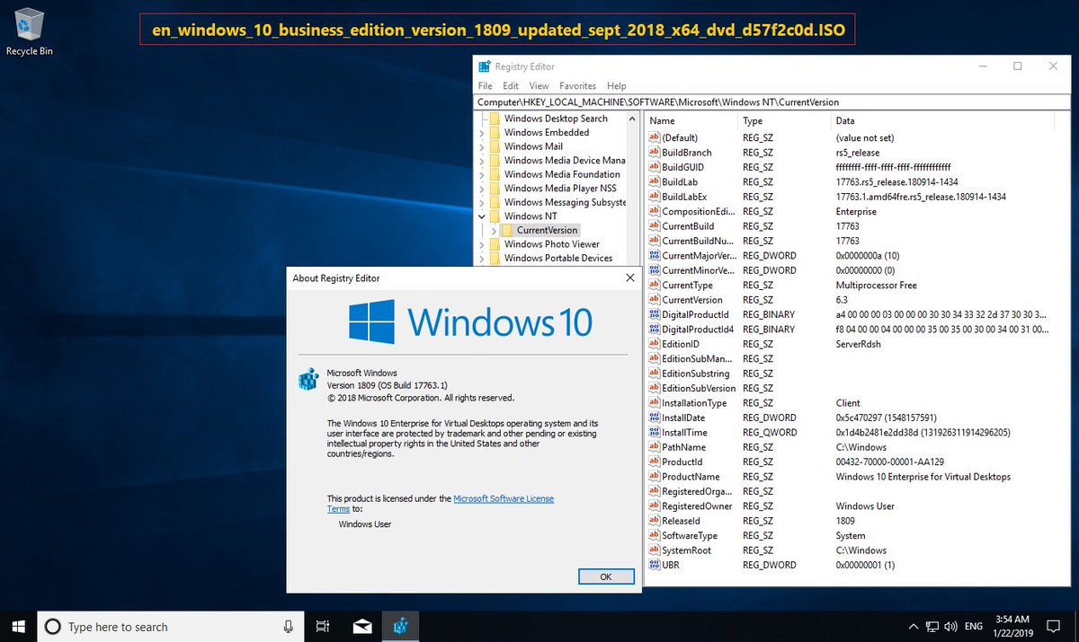Close the About Registry Editor dialog
Image resolution: width=1079 pixels, height=642 pixels.
pos(629,278)
